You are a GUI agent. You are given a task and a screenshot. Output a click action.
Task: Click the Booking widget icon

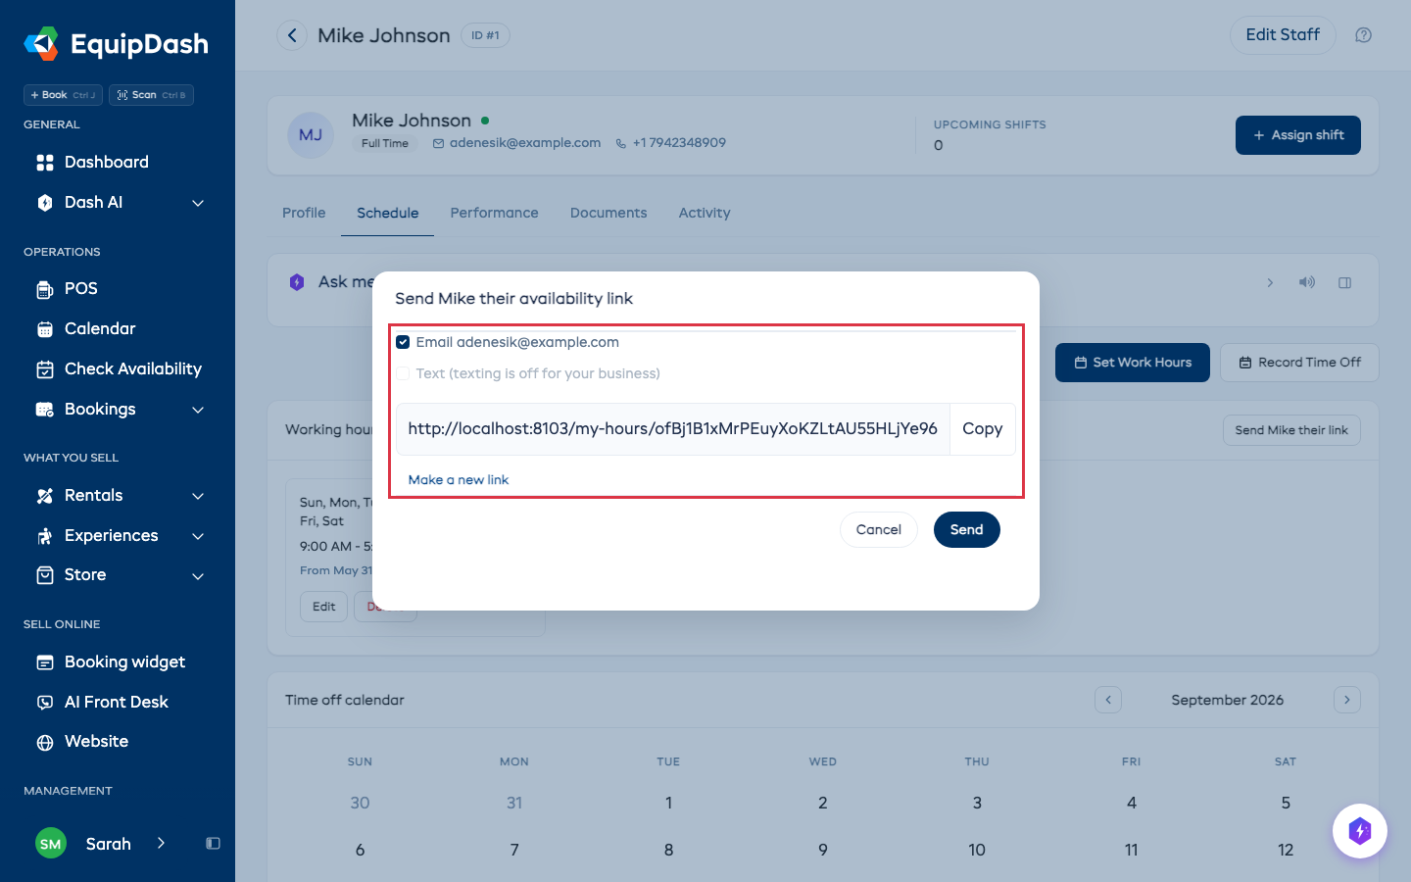45,662
